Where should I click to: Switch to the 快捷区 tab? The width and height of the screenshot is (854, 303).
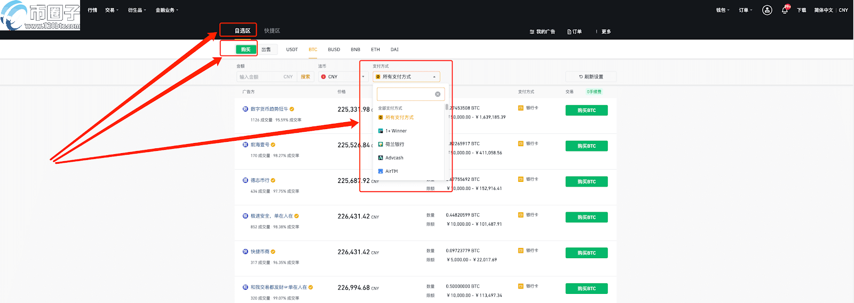coord(272,31)
